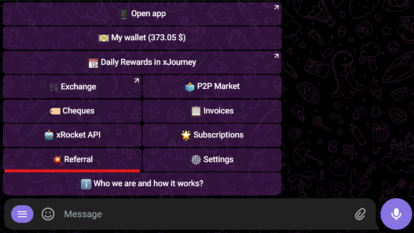Click the Open app external arrow icon
The image size is (414, 233).
click(x=276, y=7)
